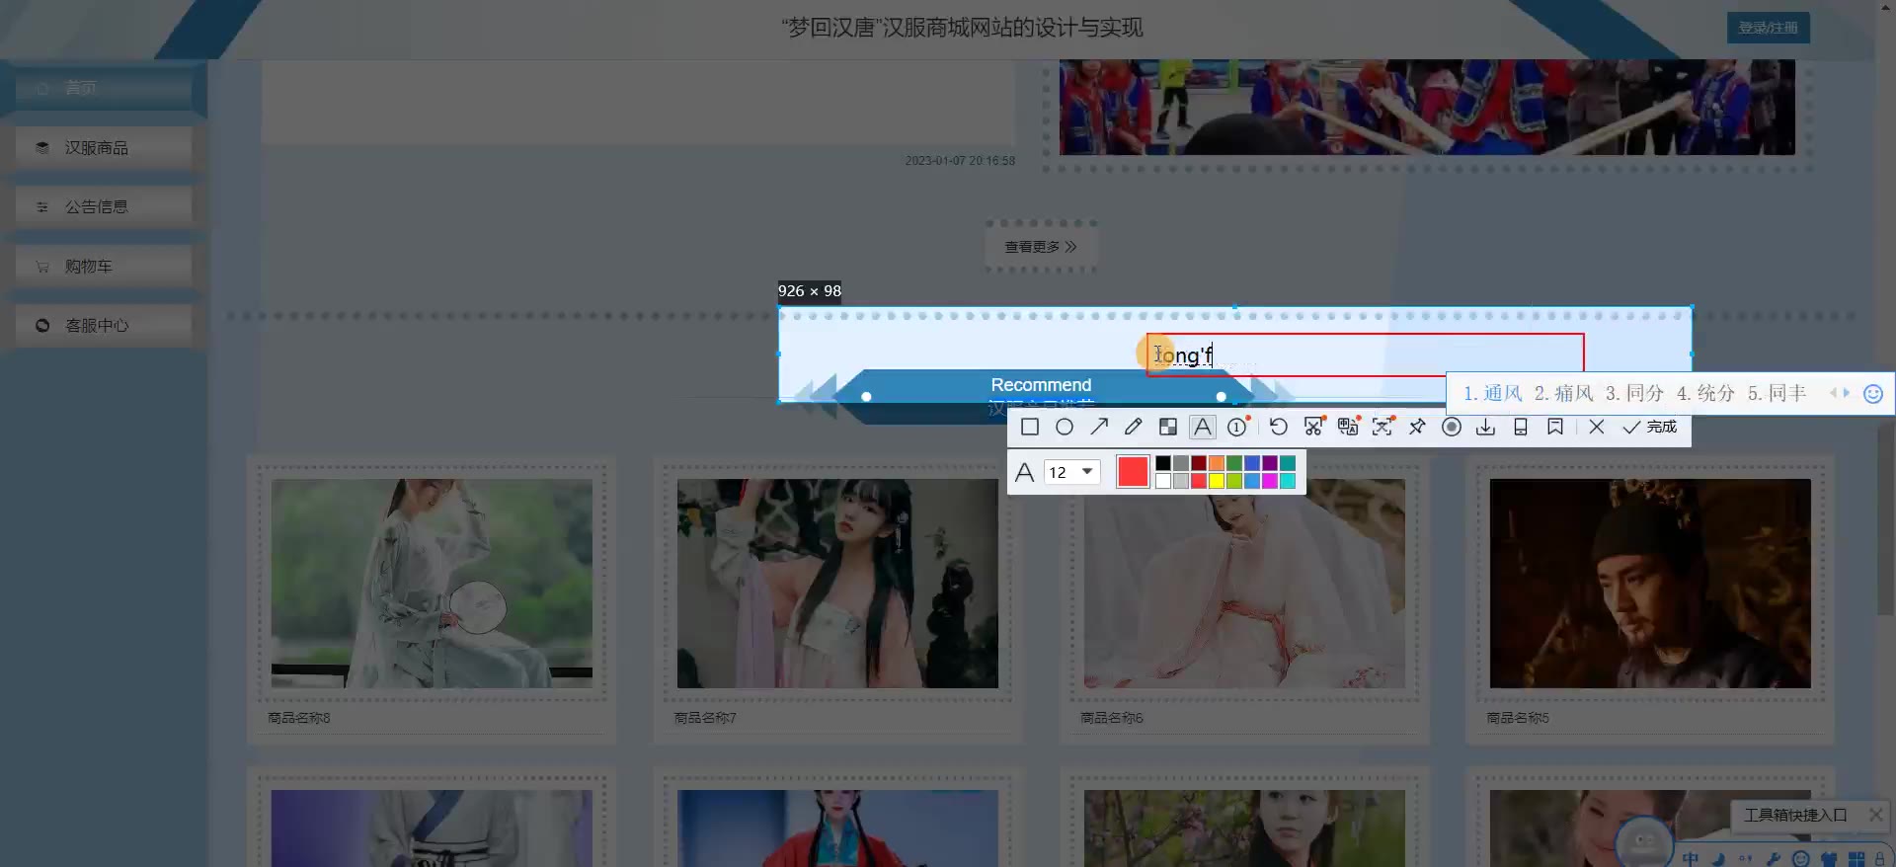Pick the orange color swatch
Viewport: 1896px width, 867px height.
(x=1217, y=463)
